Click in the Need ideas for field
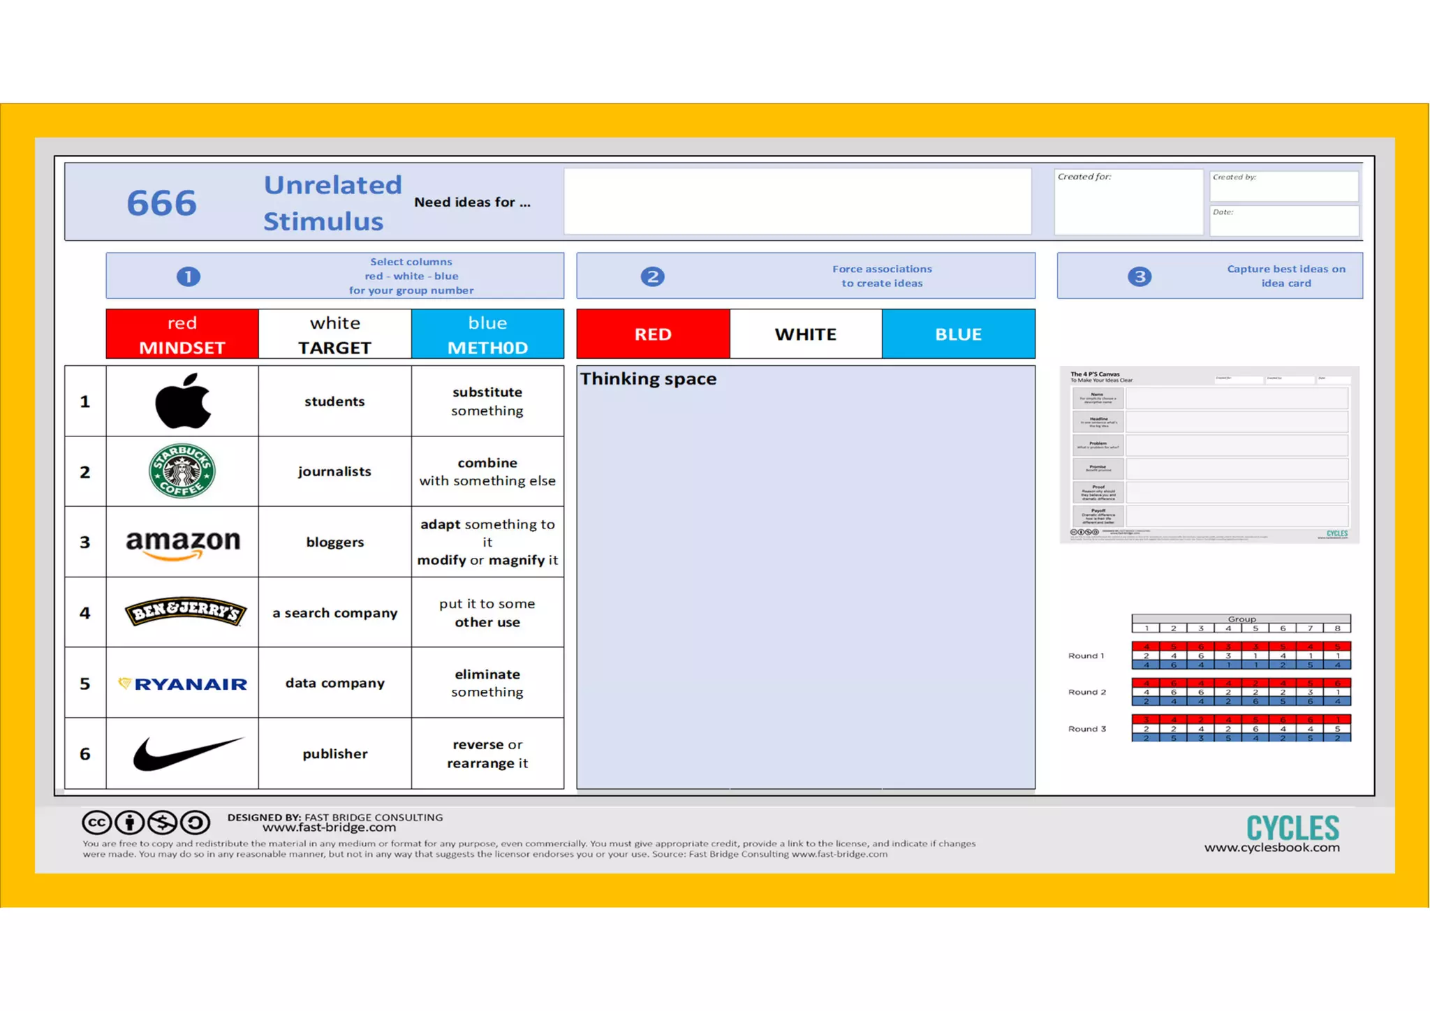Image resolution: width=1430 pixels, height=1011 pixels. (x=797, y=202)
